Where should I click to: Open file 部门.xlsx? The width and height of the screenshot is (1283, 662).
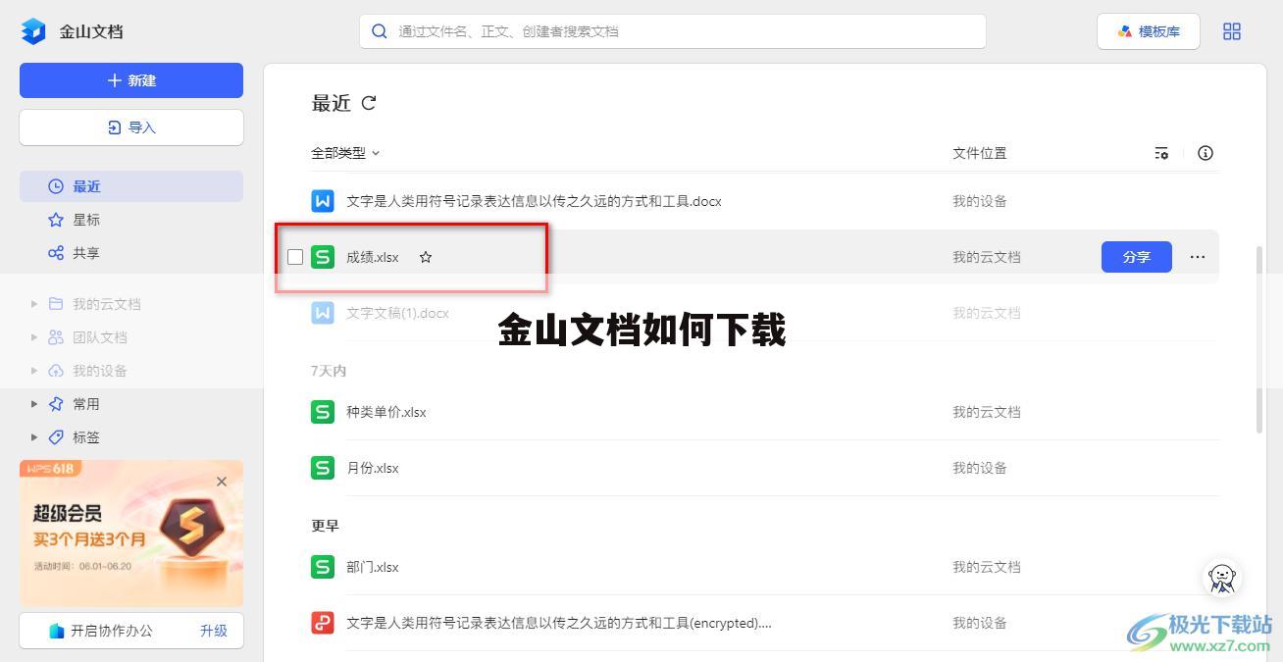(373, 567)
